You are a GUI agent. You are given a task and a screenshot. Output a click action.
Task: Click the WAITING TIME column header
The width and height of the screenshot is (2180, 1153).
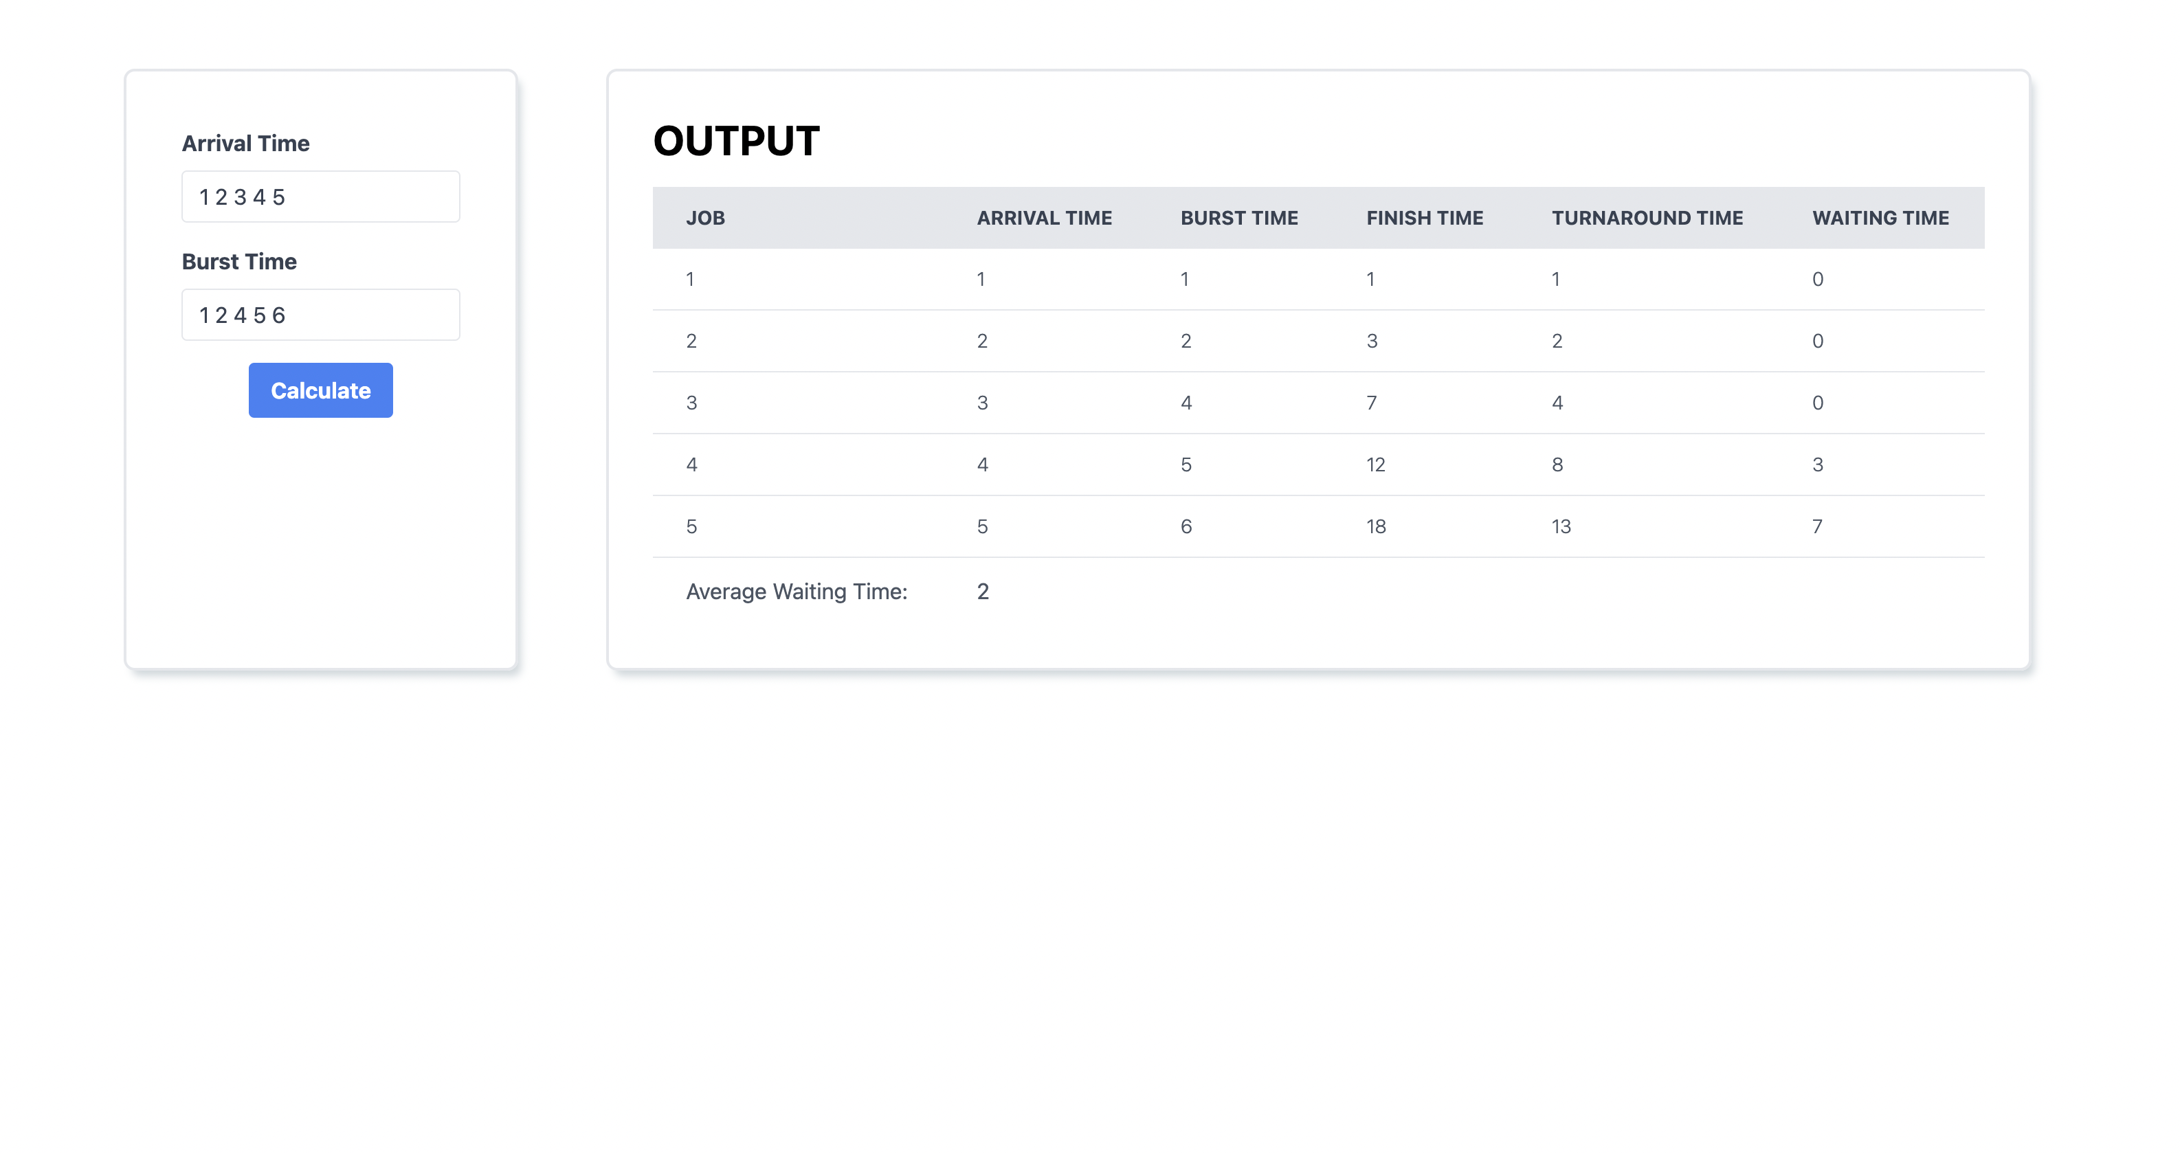tap(1880, 217)
